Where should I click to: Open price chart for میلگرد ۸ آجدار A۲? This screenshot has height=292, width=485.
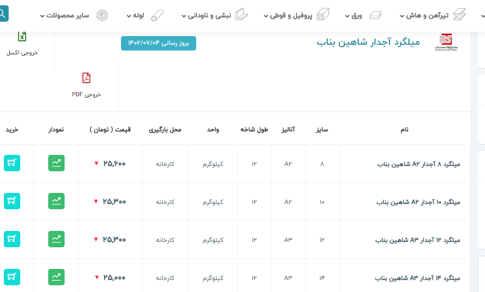click(x=56, y=164)
